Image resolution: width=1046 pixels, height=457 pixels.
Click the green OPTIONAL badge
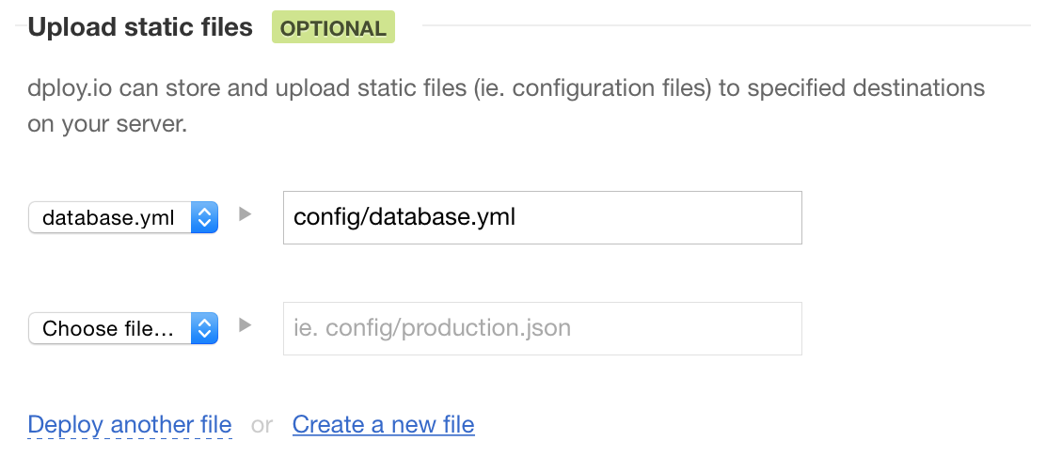pos(333,27)
